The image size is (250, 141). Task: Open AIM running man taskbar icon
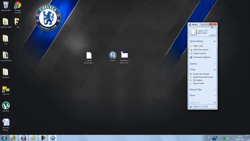[14, 138]
